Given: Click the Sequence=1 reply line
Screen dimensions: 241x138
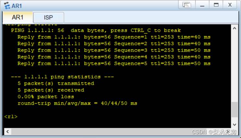Looking at the screenshot, I should (x=114, y=37).
